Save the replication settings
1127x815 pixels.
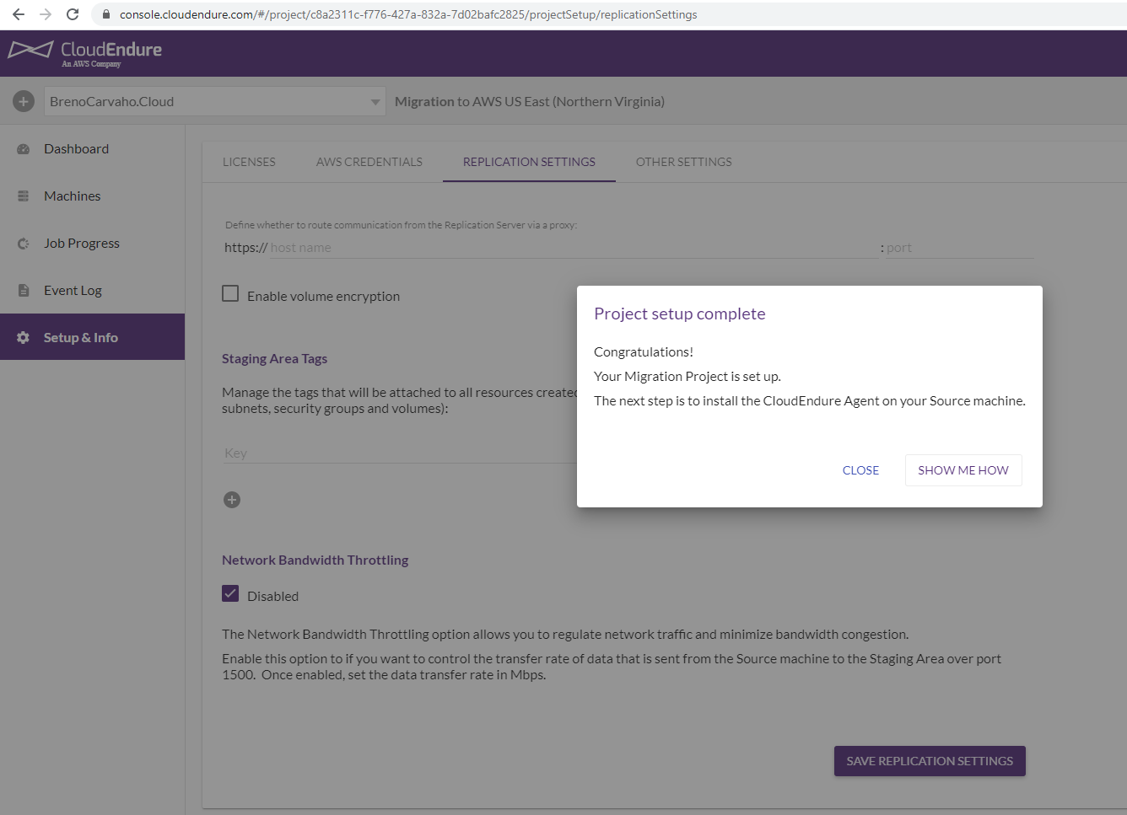[929, 761]
